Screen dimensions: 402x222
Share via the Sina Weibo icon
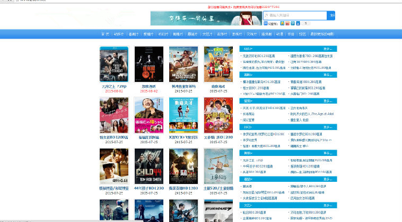point(287,23)
